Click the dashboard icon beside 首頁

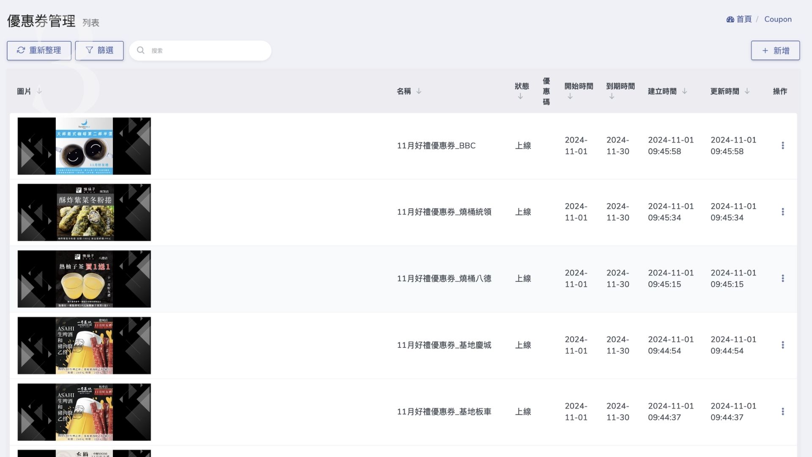730,19
